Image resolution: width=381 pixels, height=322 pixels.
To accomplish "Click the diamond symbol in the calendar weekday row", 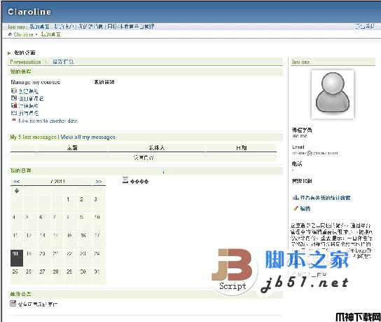I will tap(17, 191).
